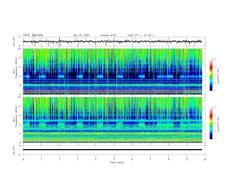Click the ch.1 PSD color scale bar
Screen dimensions: 231x179
pos(211,75)
